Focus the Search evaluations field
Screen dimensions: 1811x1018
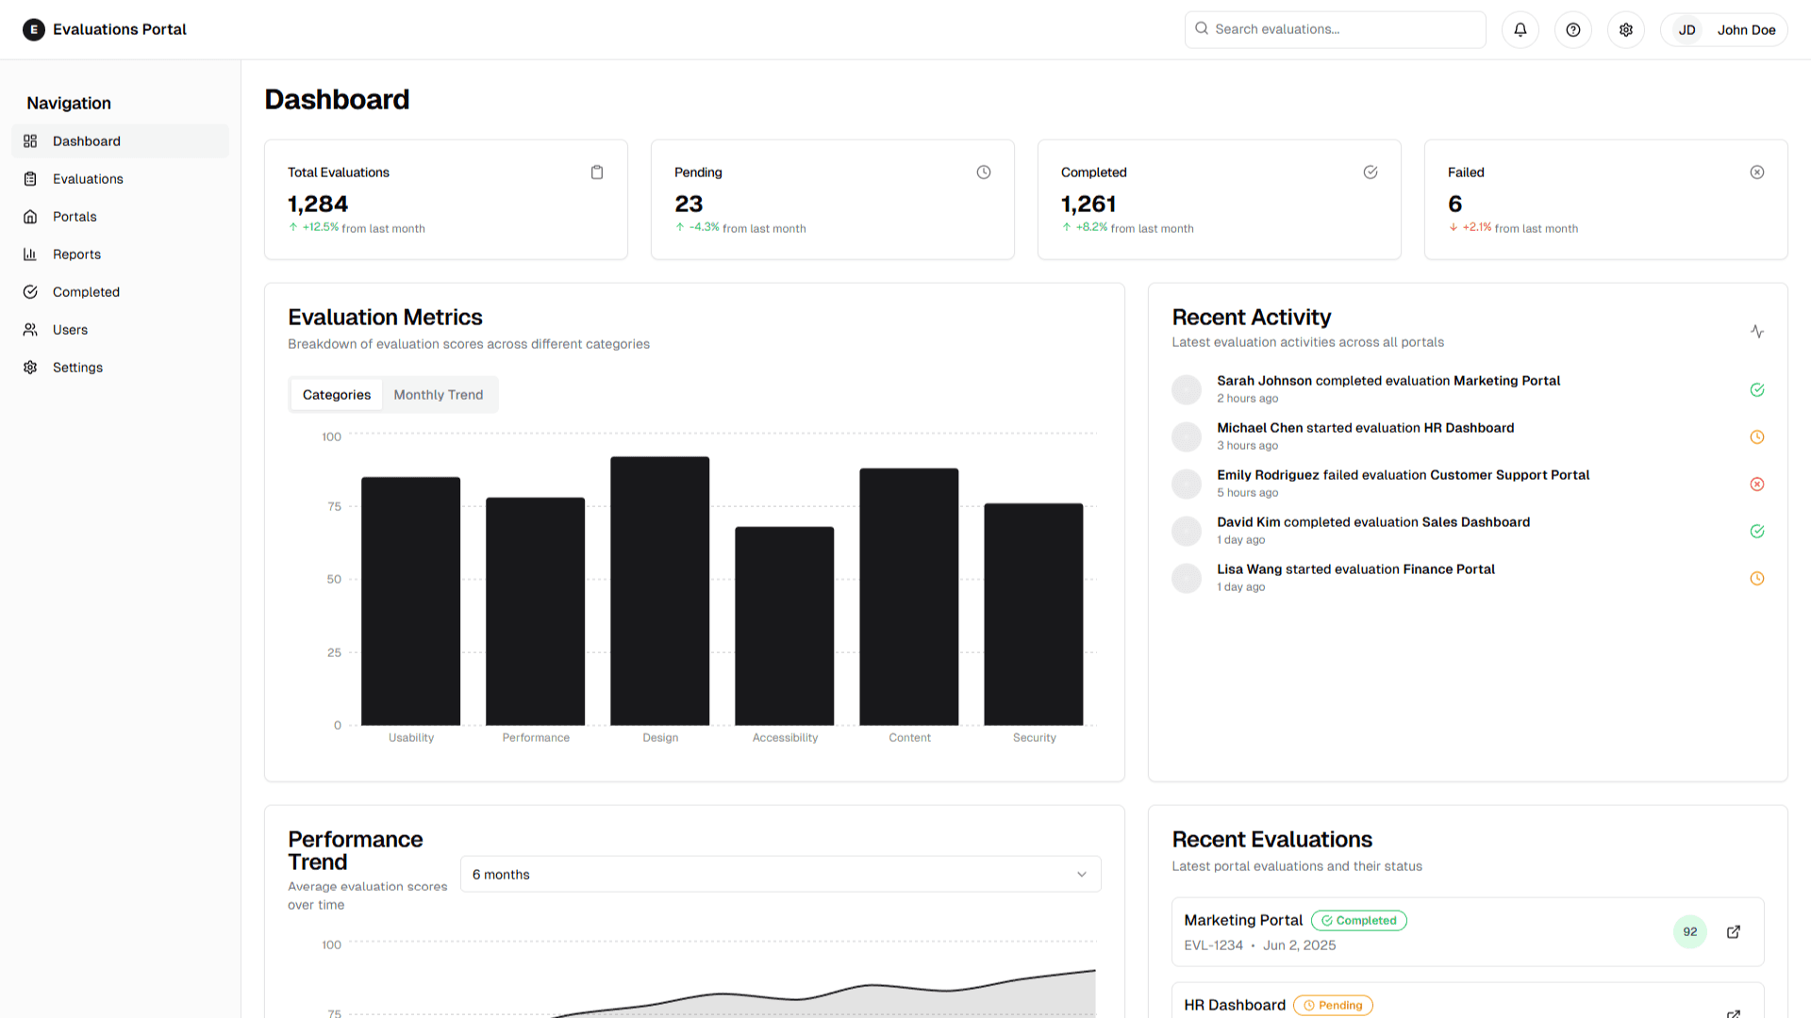[1336, 30]
